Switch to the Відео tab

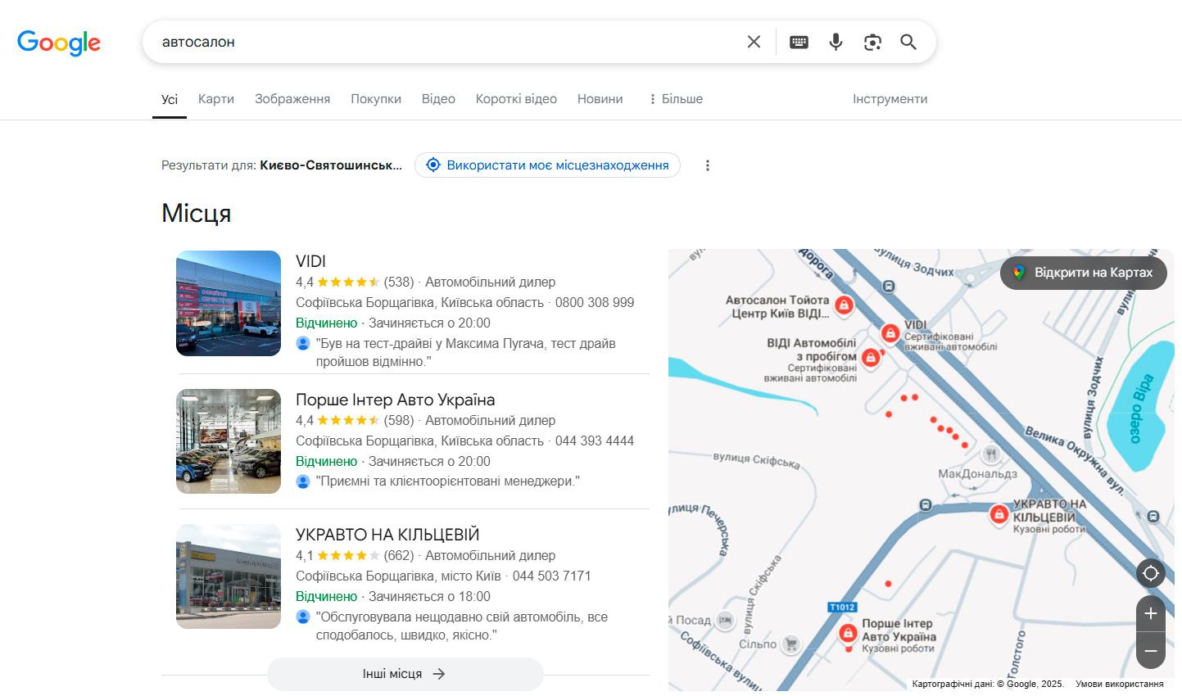pyautogui.click(x=438, y=99)
